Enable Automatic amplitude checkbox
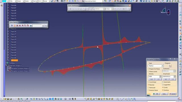Image resolution: width=182 pixels, height=102 pixels. (x=163, y=82)
